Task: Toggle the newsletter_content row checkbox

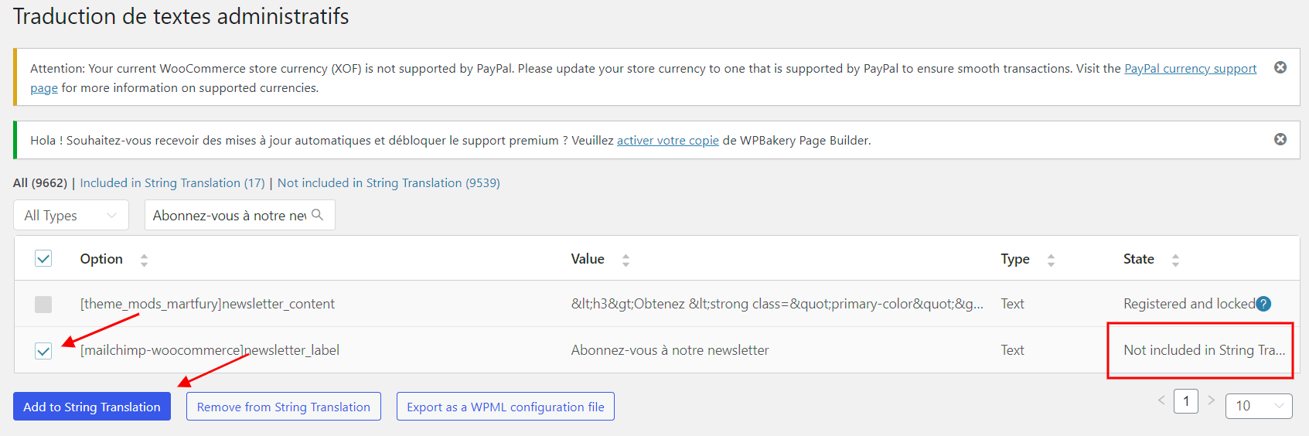Action: (43, 305)
